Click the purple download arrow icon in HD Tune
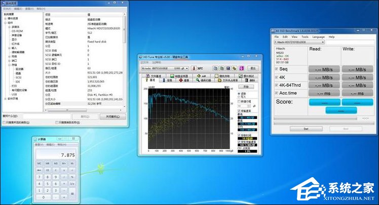 pos(240,68)
